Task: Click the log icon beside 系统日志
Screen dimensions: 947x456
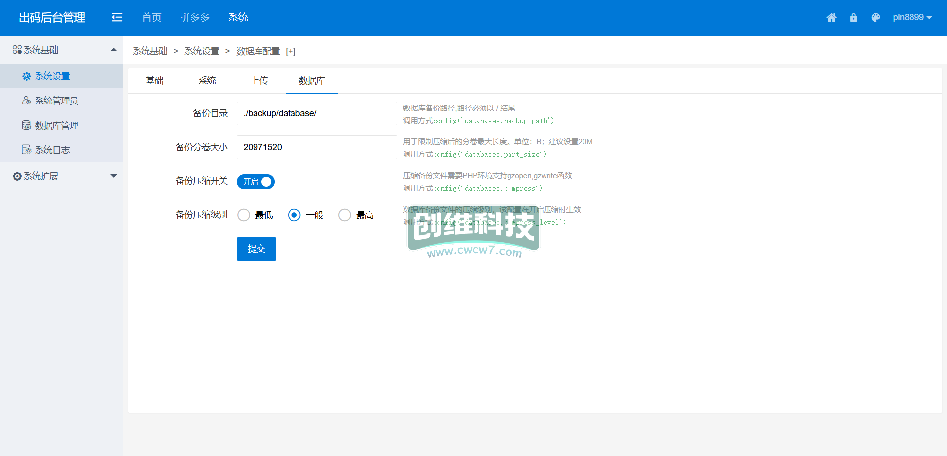Action: [27, 150]
